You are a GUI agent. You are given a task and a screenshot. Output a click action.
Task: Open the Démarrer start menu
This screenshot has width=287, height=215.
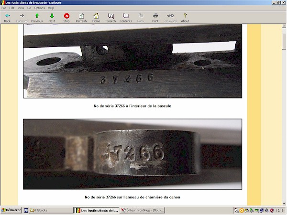tap(11, 210)
